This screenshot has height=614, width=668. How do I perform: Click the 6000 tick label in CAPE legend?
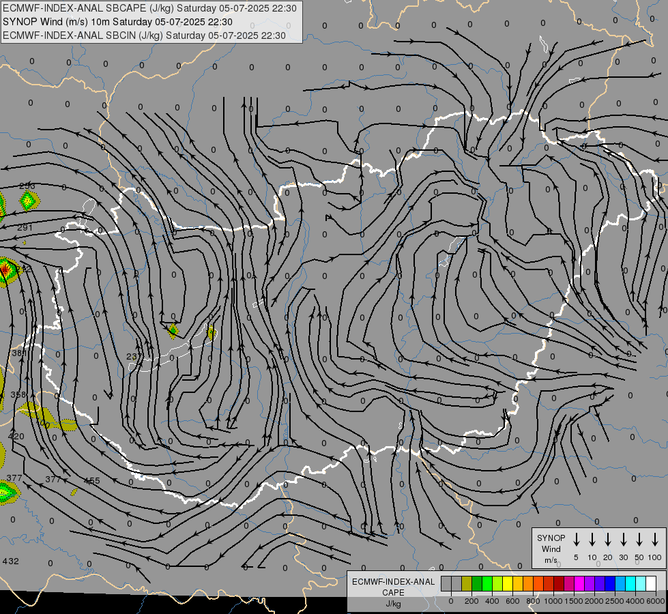(x=656, y=601)
